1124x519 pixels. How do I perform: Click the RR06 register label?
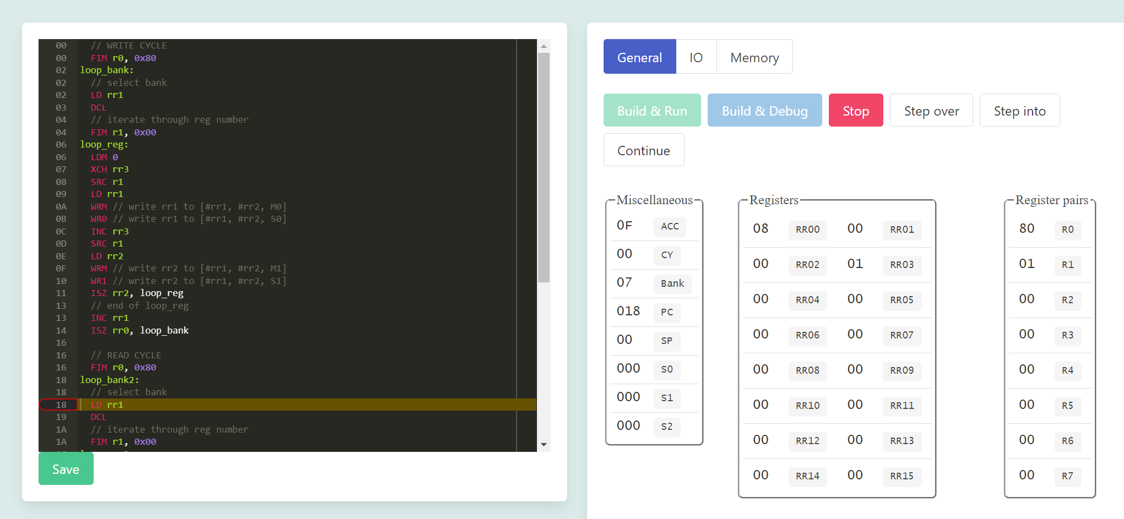tap(807, 335)
